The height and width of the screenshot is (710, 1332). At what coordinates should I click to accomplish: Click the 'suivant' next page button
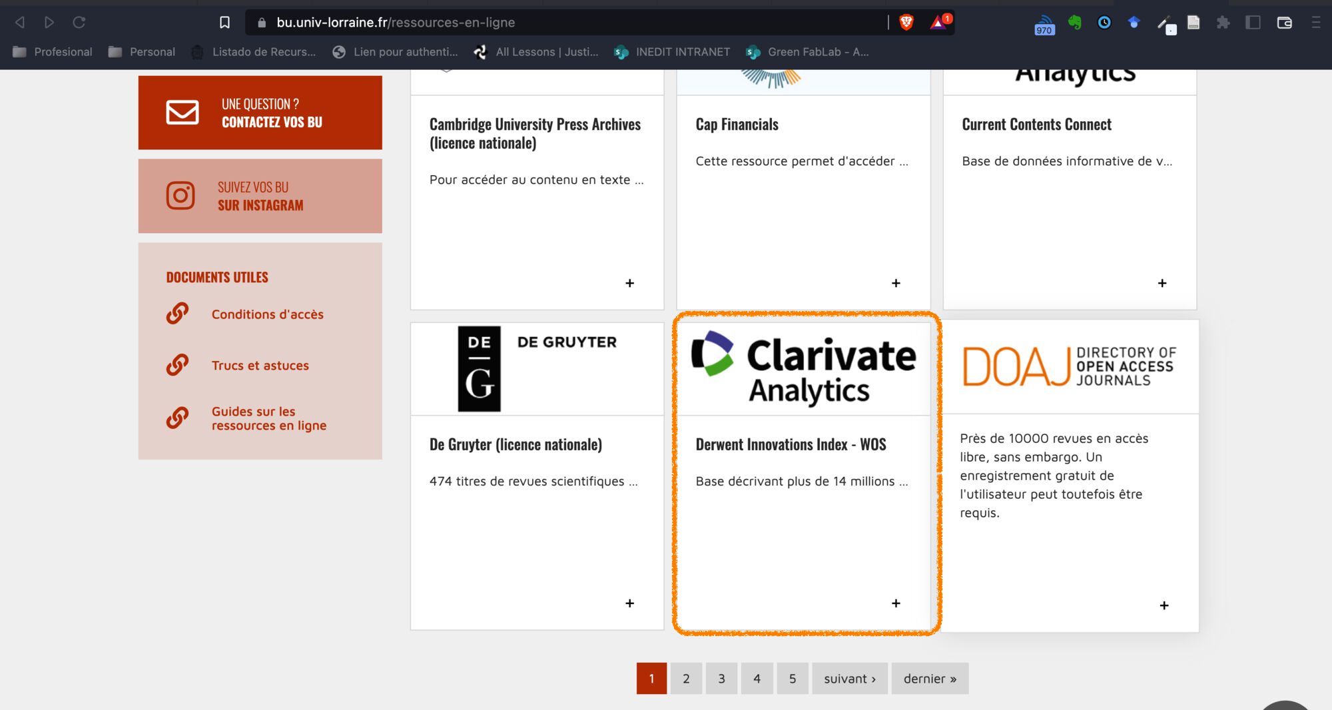pyautogui.click(x=849, y=679)
